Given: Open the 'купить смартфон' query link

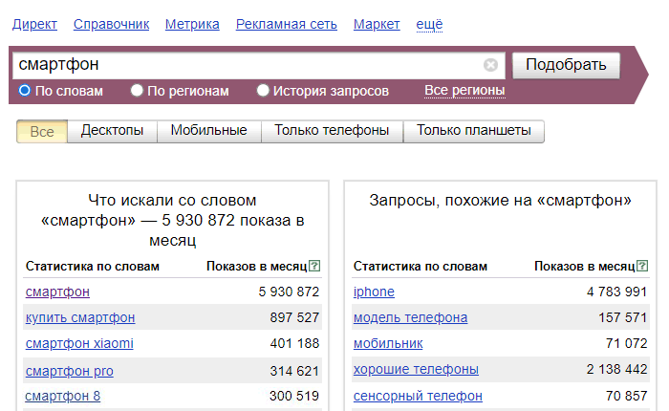Looking at the screenshot, I should 80,318.
